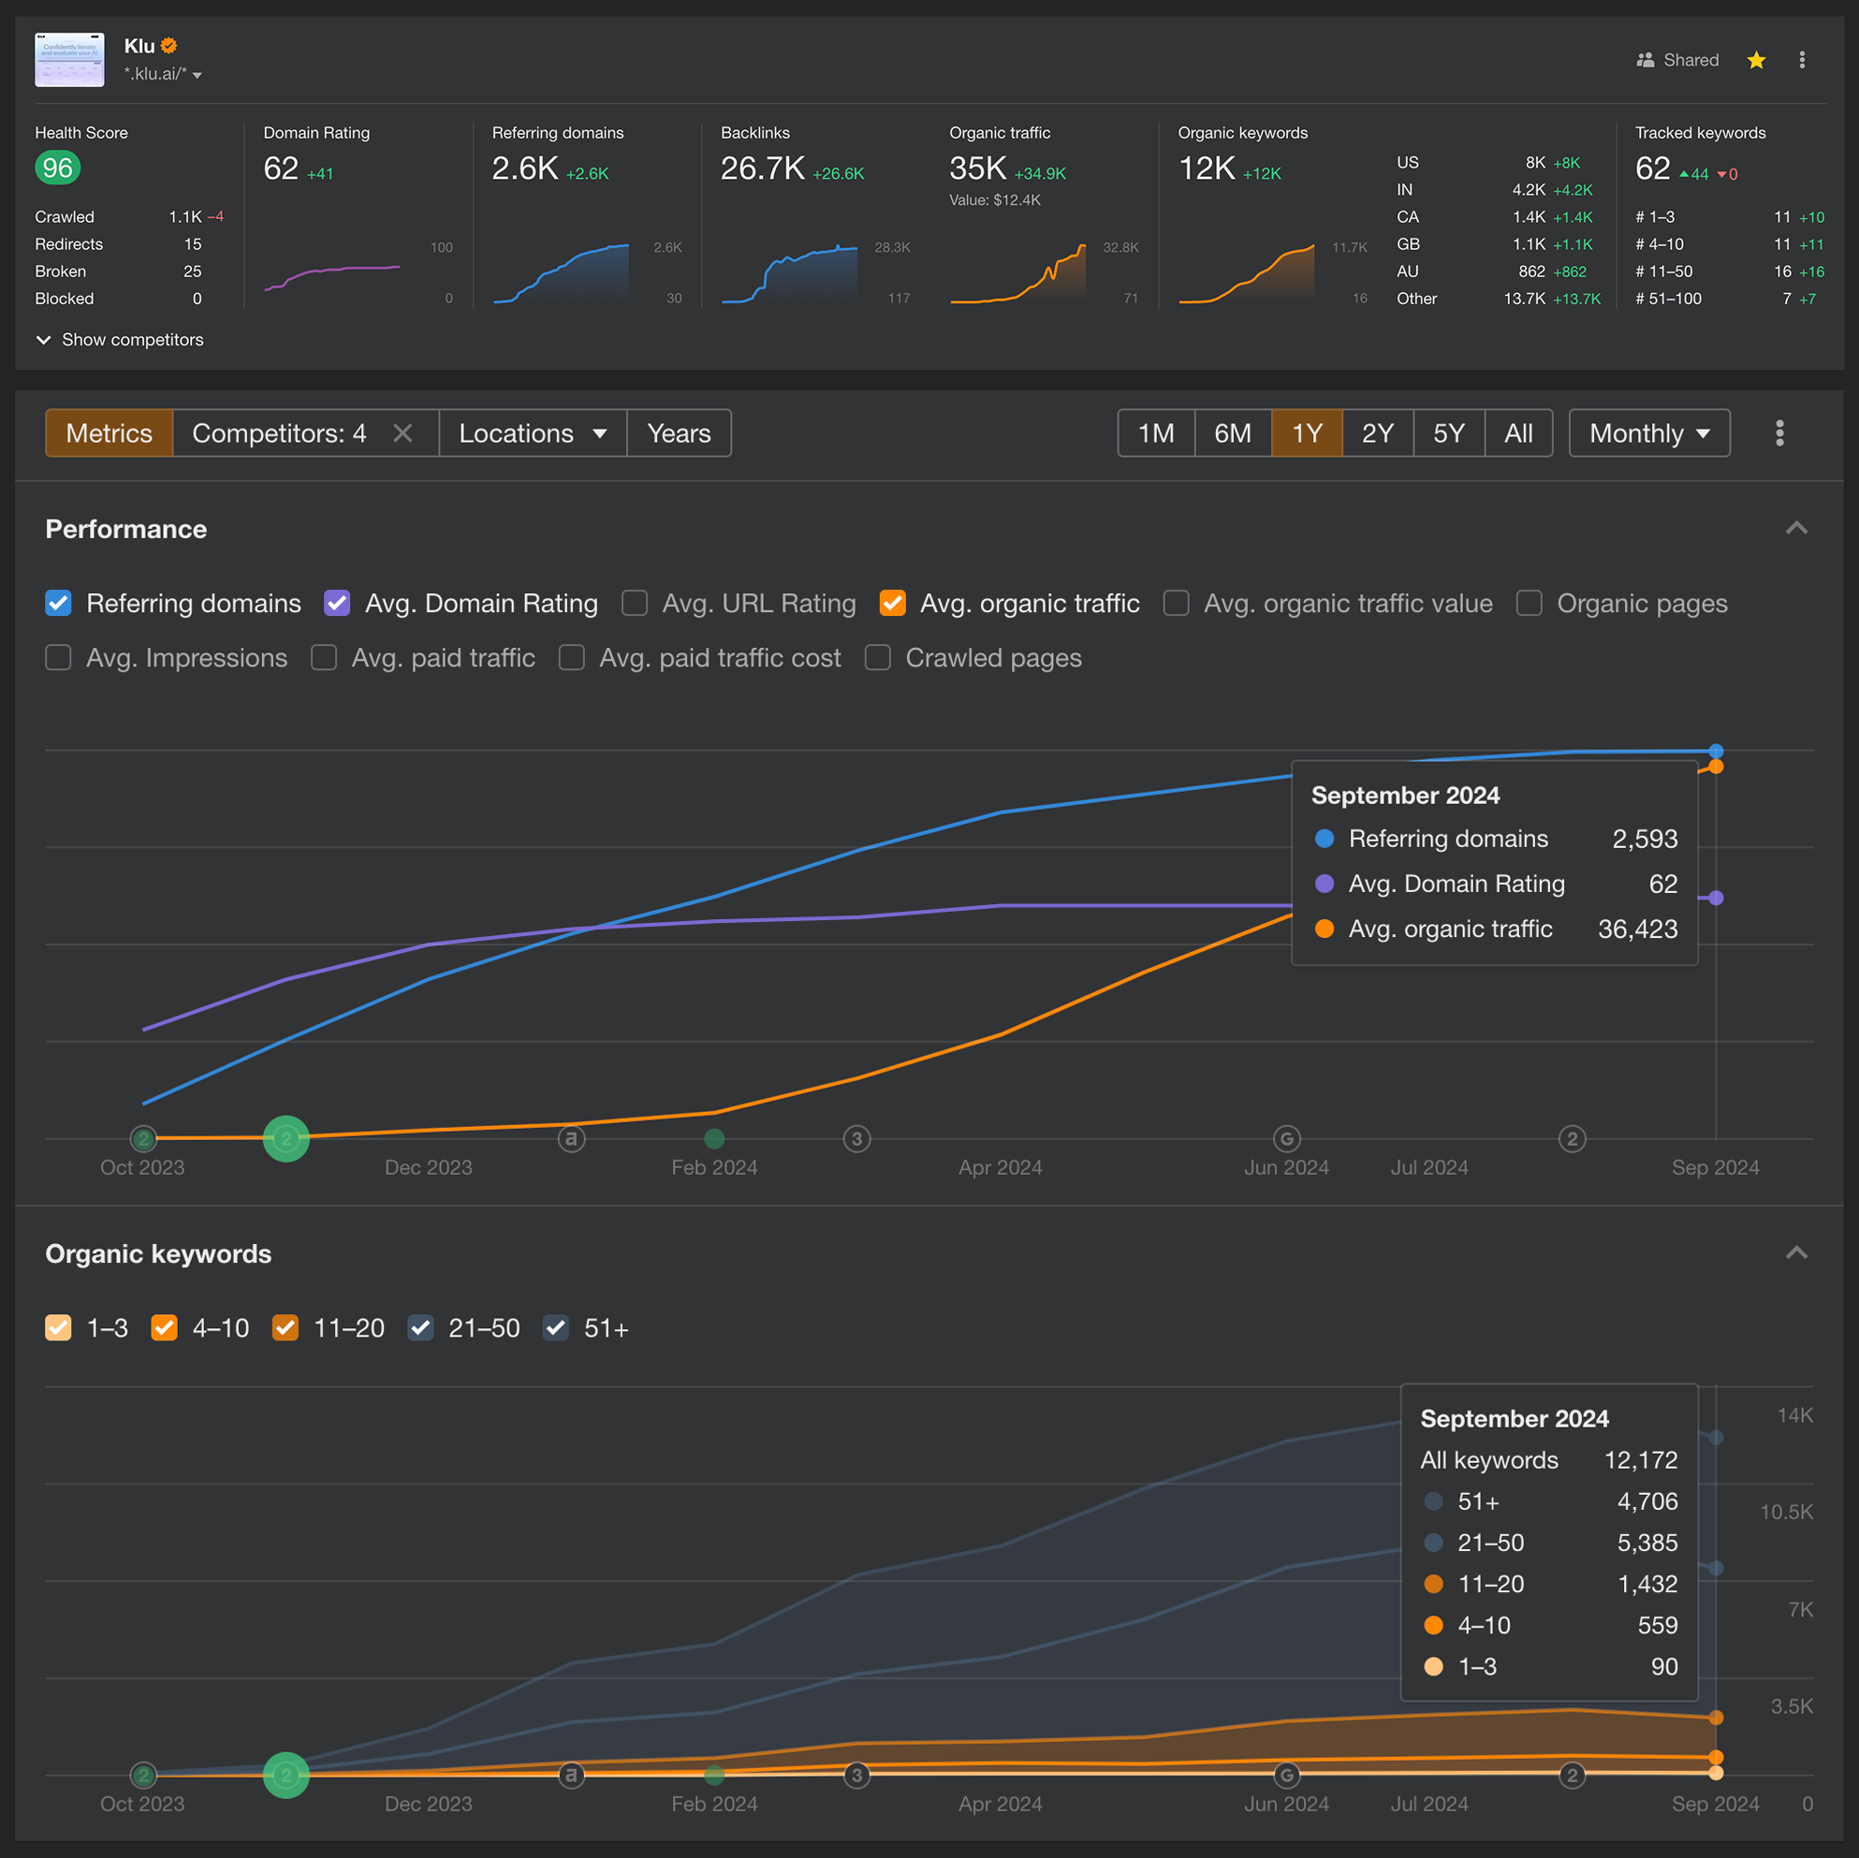
Task: Select the Years tab
Action: 680,433
